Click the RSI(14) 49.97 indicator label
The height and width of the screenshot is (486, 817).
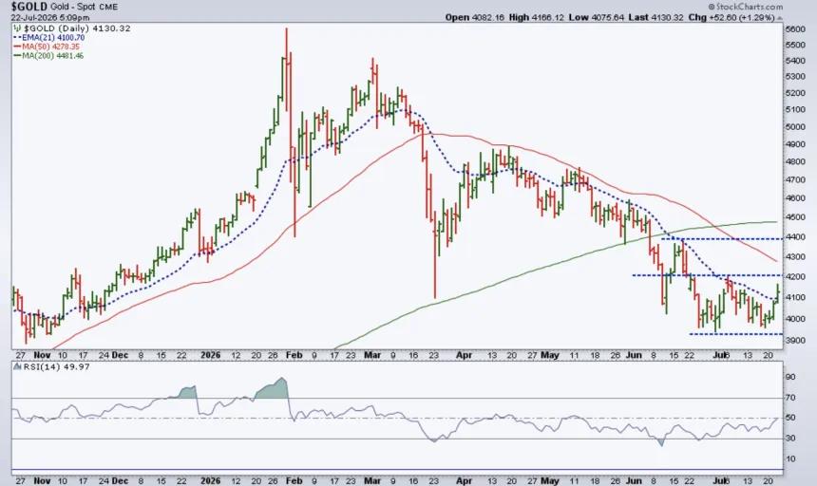coord(56,366)
